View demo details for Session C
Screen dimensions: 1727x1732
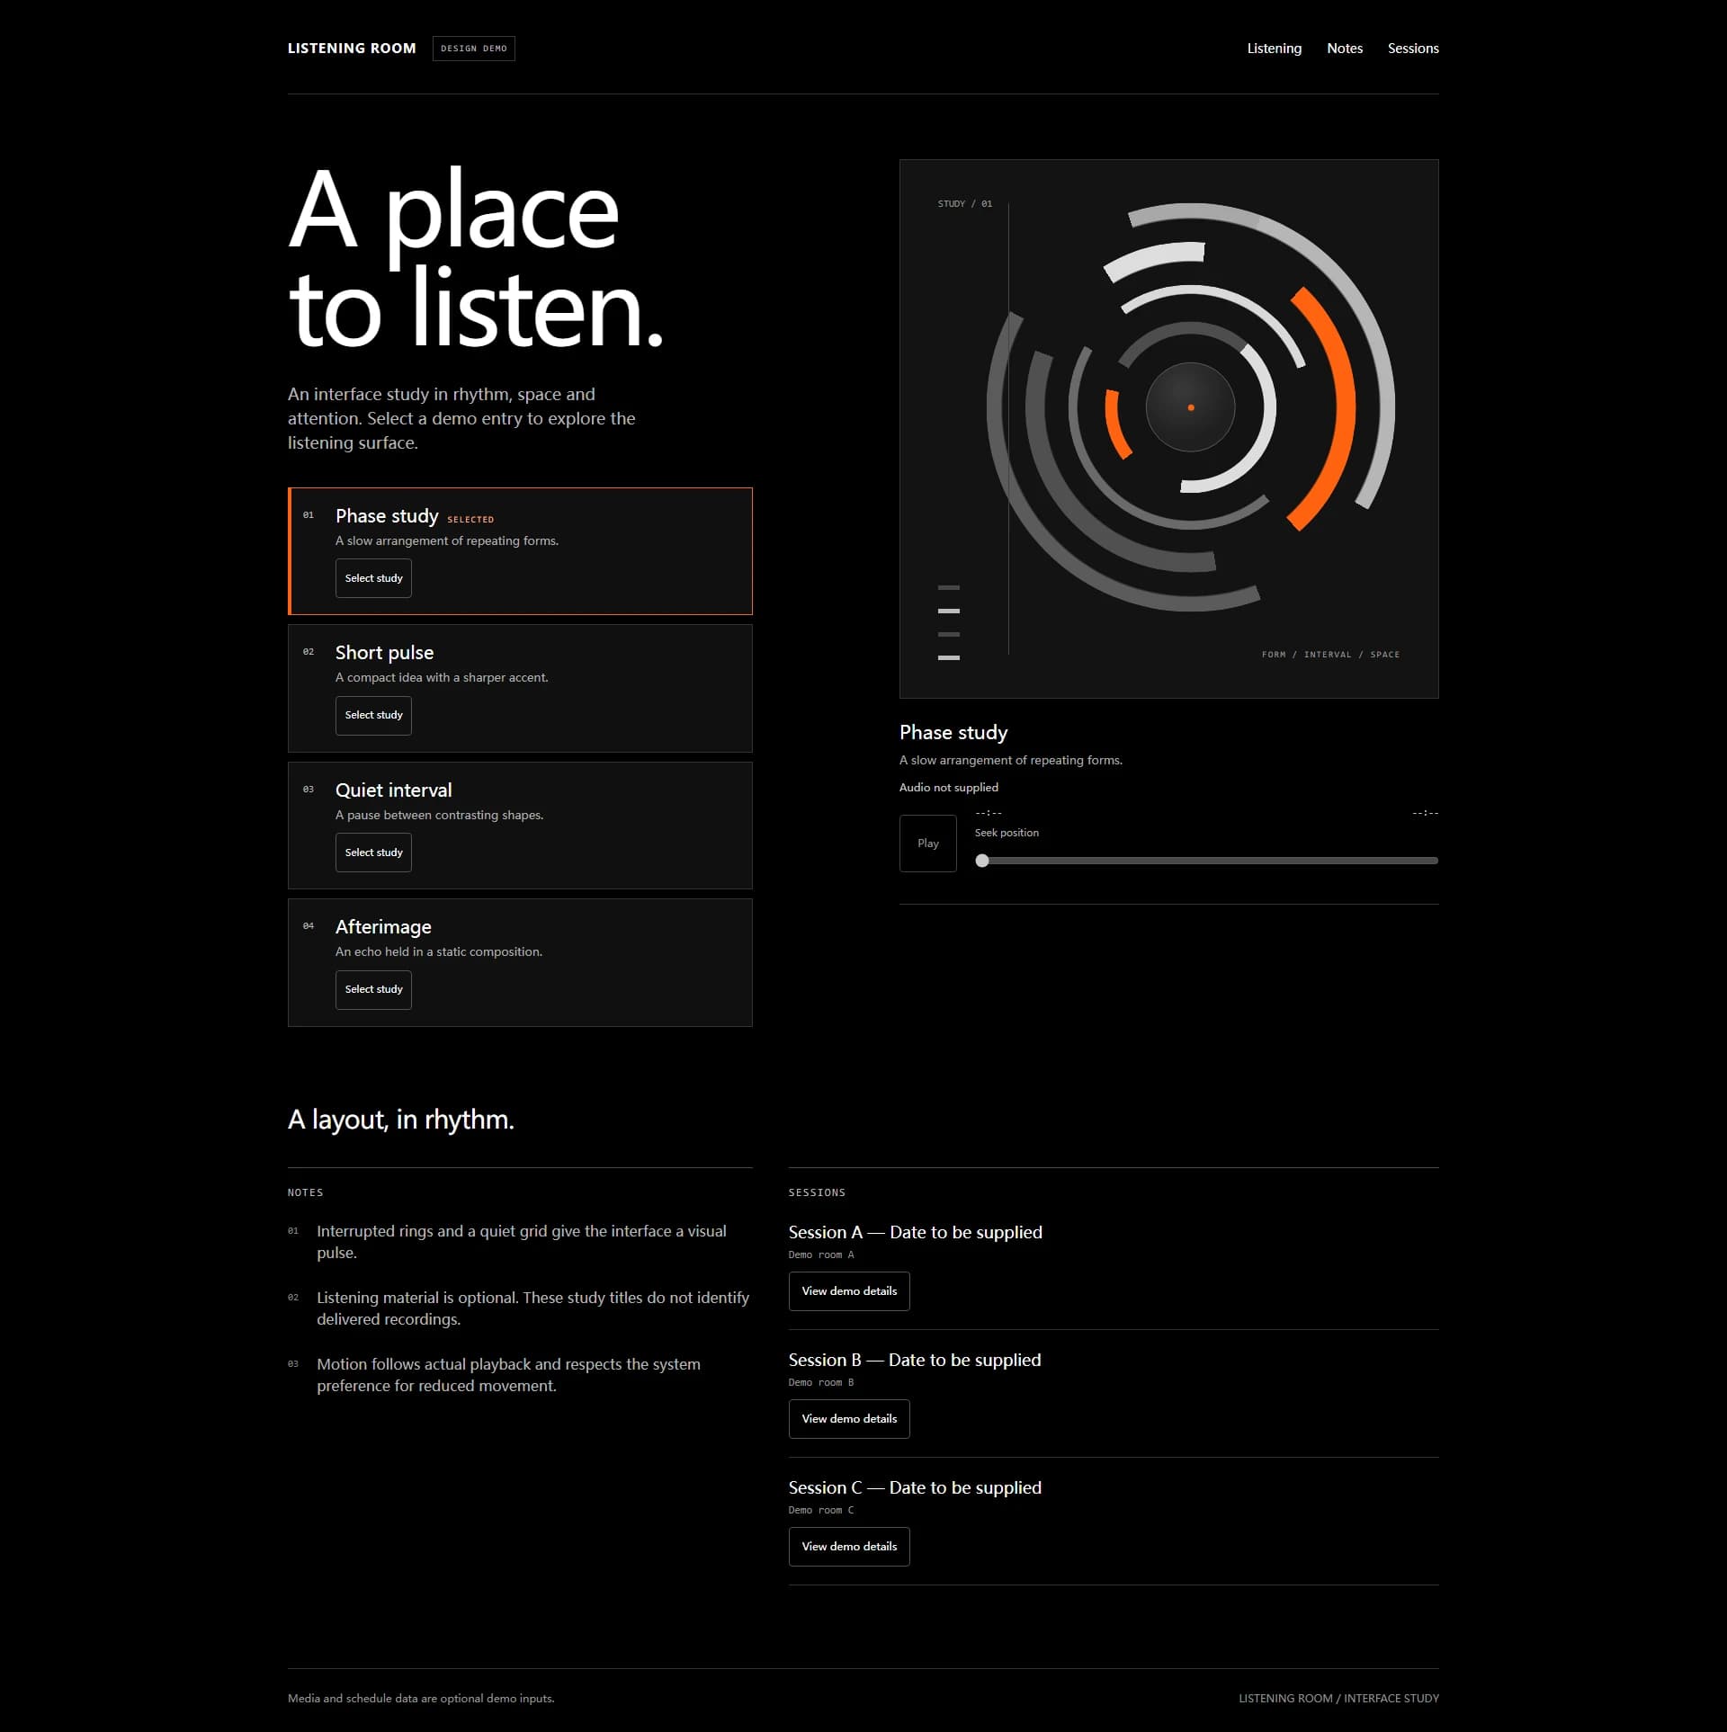click(849, 1547)
